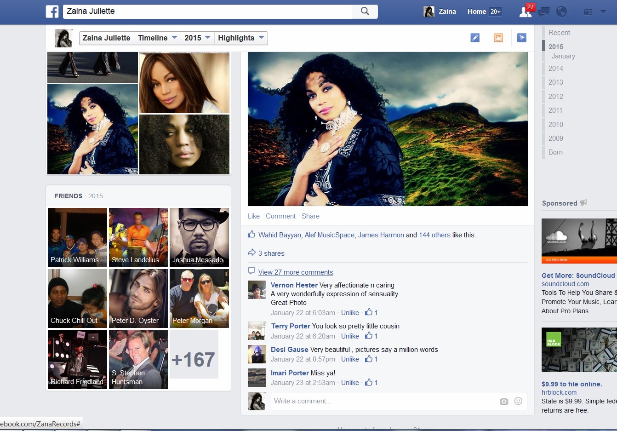617x431 pixels.
Task: Open the 144 others likes list
Action: 434,235
